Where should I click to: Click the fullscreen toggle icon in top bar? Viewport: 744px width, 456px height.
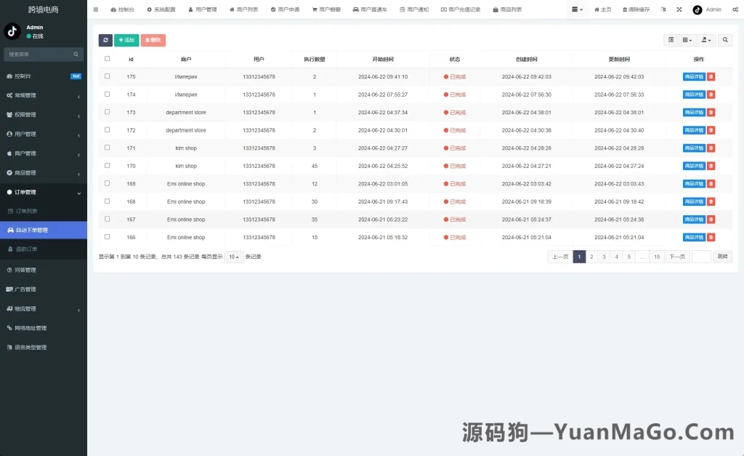(x=679, y=9)
